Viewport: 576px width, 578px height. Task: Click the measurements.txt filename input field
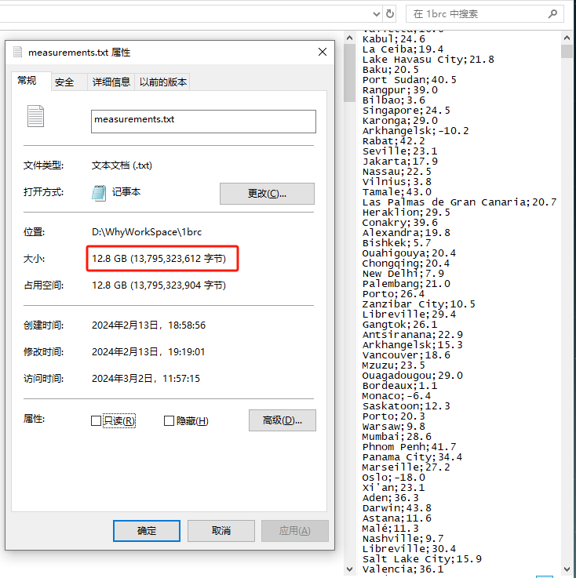pos(203,122)
